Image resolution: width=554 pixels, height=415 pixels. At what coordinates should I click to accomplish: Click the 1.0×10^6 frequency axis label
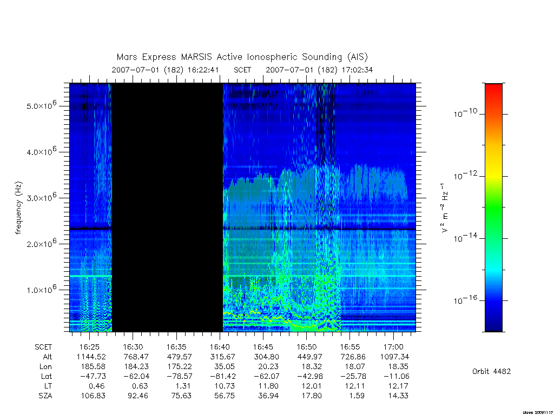(41, 289)
